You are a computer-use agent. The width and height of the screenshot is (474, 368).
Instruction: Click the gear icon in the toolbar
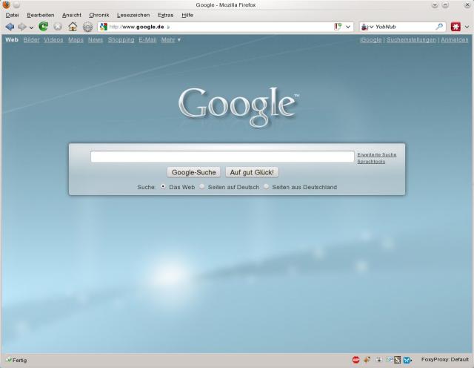tap(87, 27)
